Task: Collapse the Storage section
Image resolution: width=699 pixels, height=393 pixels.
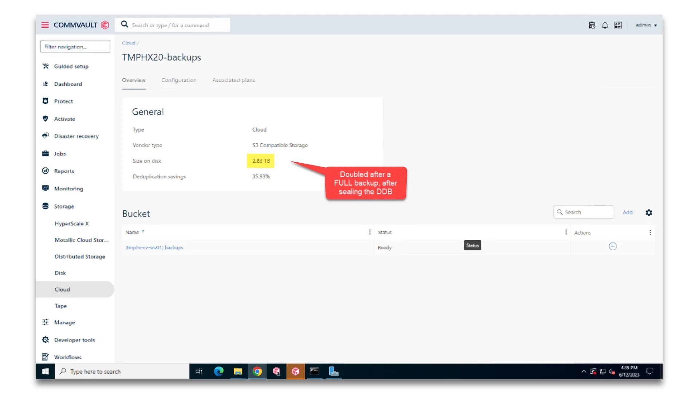Action: [64, 206]
